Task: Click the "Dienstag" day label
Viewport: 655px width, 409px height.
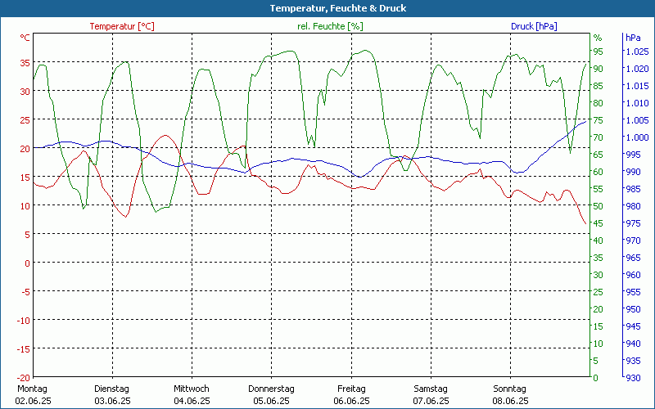Action: 111,389
